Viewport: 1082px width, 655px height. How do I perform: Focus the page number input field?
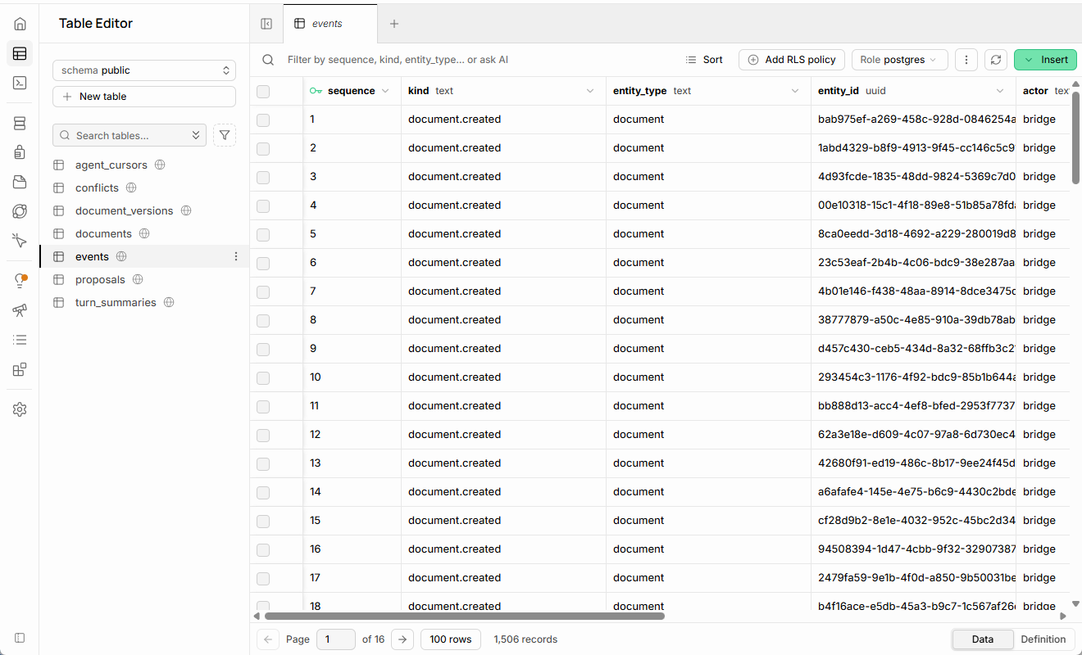(336, 639)
